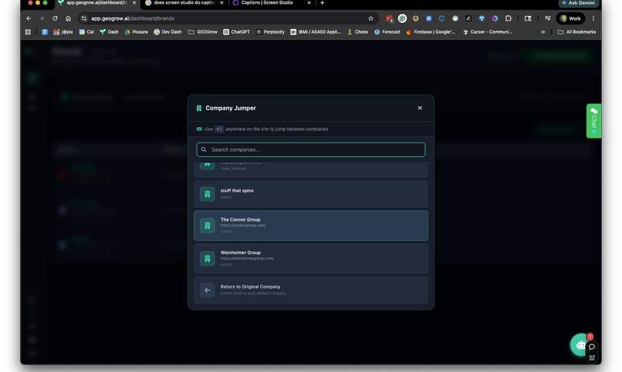Reload the current page

(x=55, y=19)
